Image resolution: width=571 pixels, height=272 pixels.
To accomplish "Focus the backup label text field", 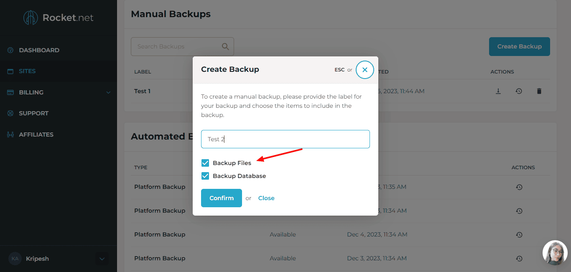I will [285, 139].
